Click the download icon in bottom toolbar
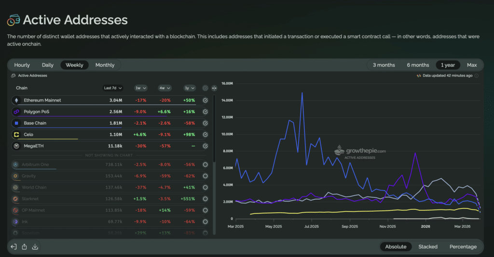Screen dimensions: 494x257 pyautogui.click(x=35, y=246)
